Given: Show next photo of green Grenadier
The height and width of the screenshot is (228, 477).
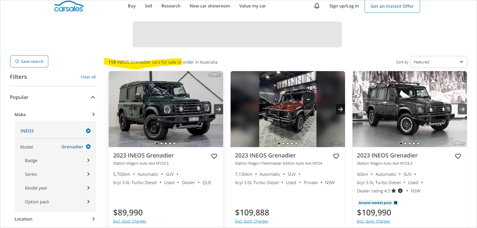Looking at the screenshot, I should click(219, 109).
